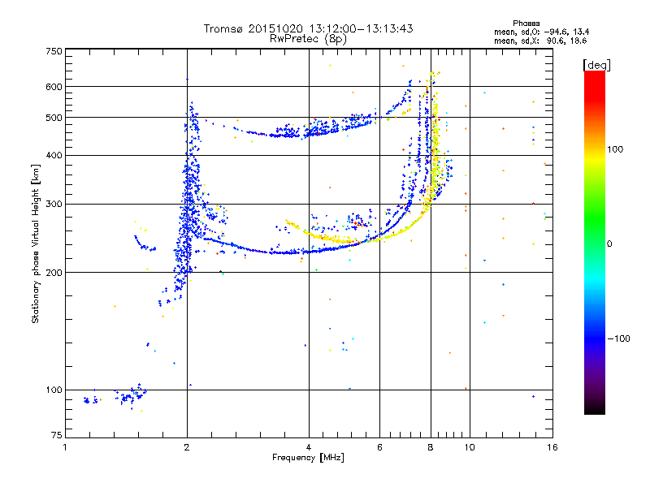Click the frequency axis '6' tick label
650x487 pixels.
point(379,447)
